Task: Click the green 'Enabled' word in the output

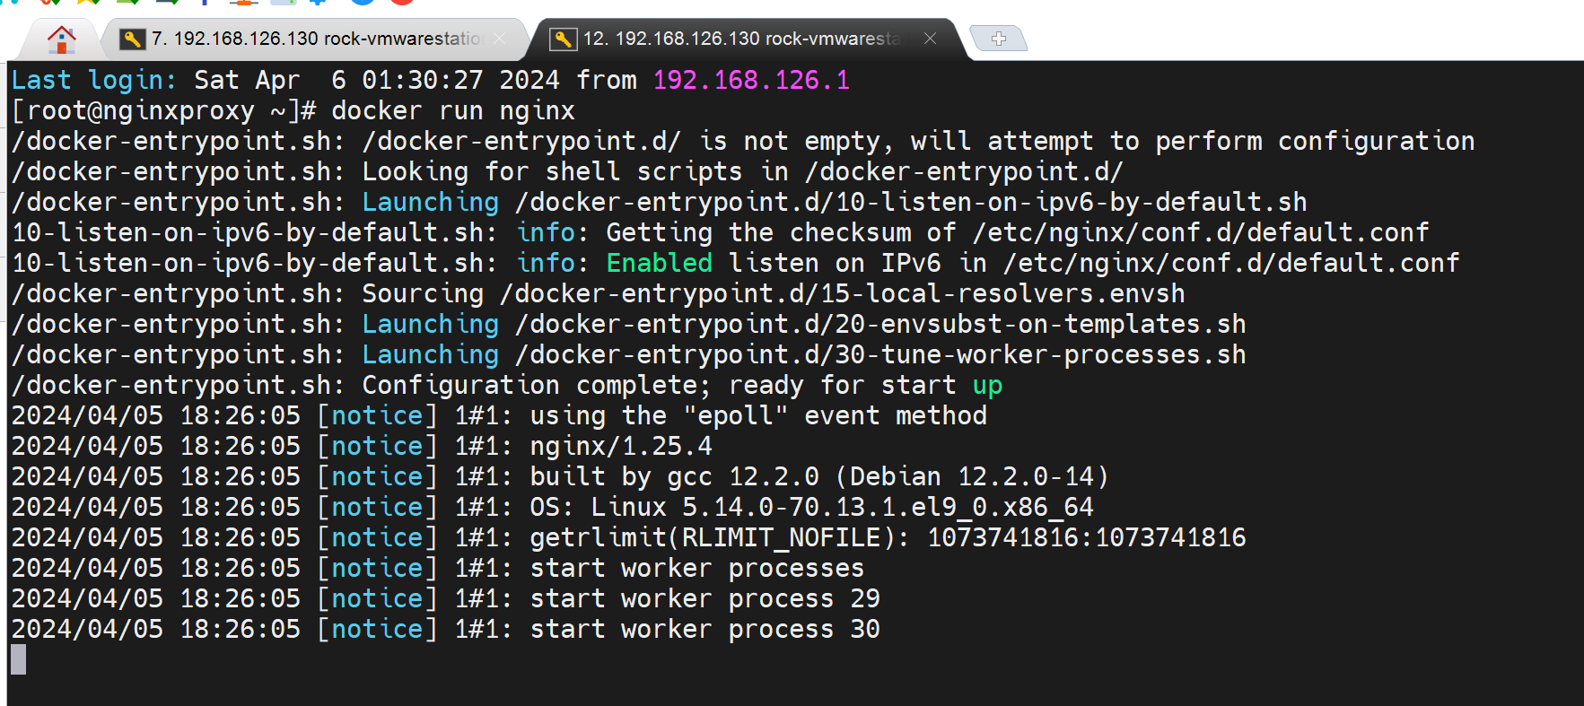Action: click(659, 263)
